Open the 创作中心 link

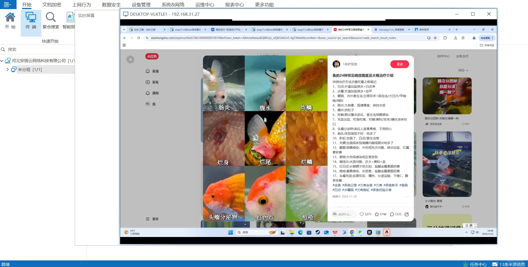(443, 56)
